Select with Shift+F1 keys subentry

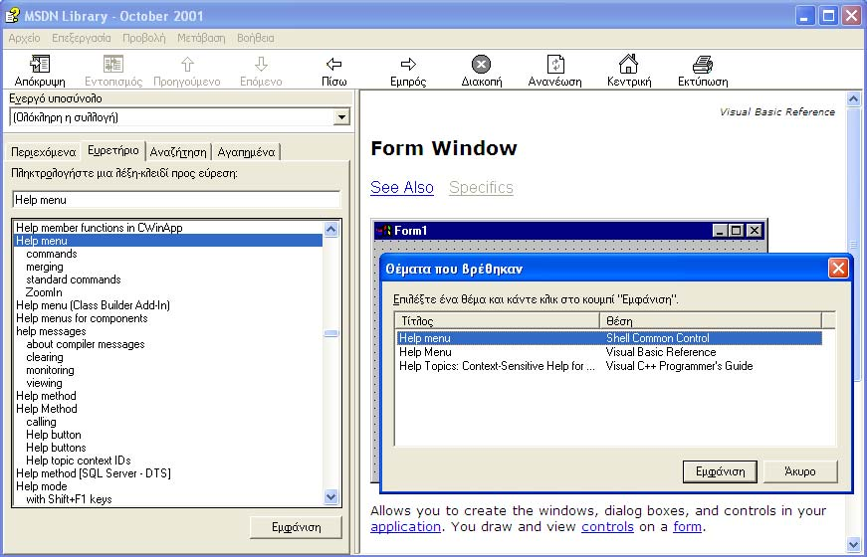tap(69, 499)
